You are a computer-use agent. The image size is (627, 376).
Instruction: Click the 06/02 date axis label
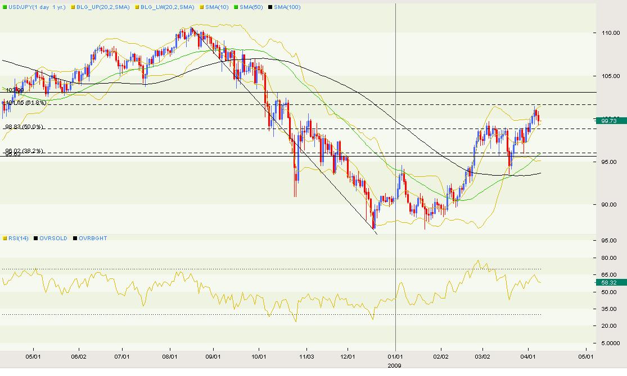(x=79, y=356)
